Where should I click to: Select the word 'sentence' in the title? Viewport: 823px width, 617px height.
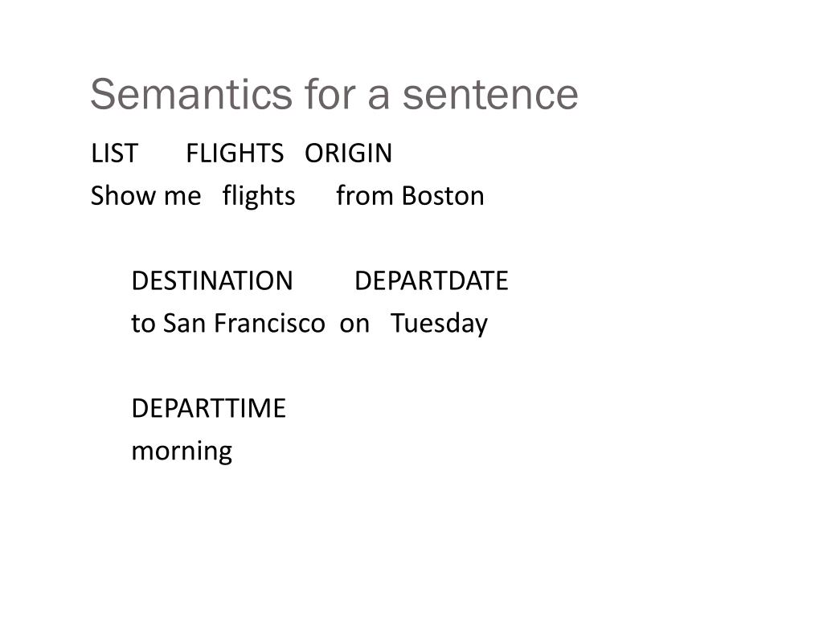pos(491,95)
